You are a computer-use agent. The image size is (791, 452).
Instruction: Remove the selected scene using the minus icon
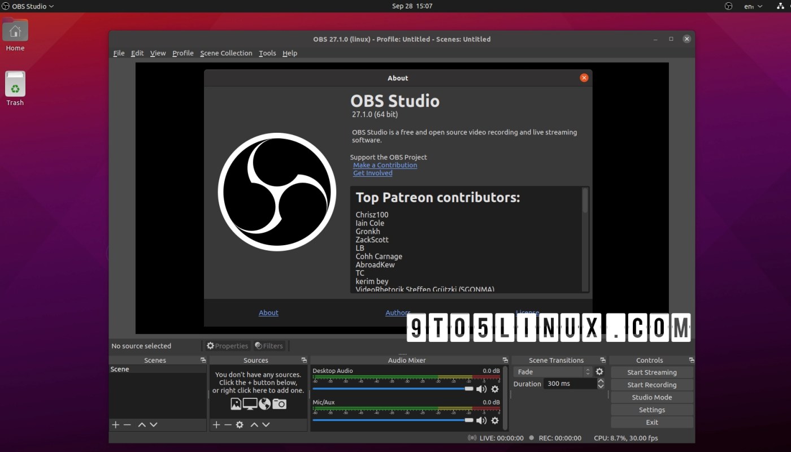coord(127,425)
